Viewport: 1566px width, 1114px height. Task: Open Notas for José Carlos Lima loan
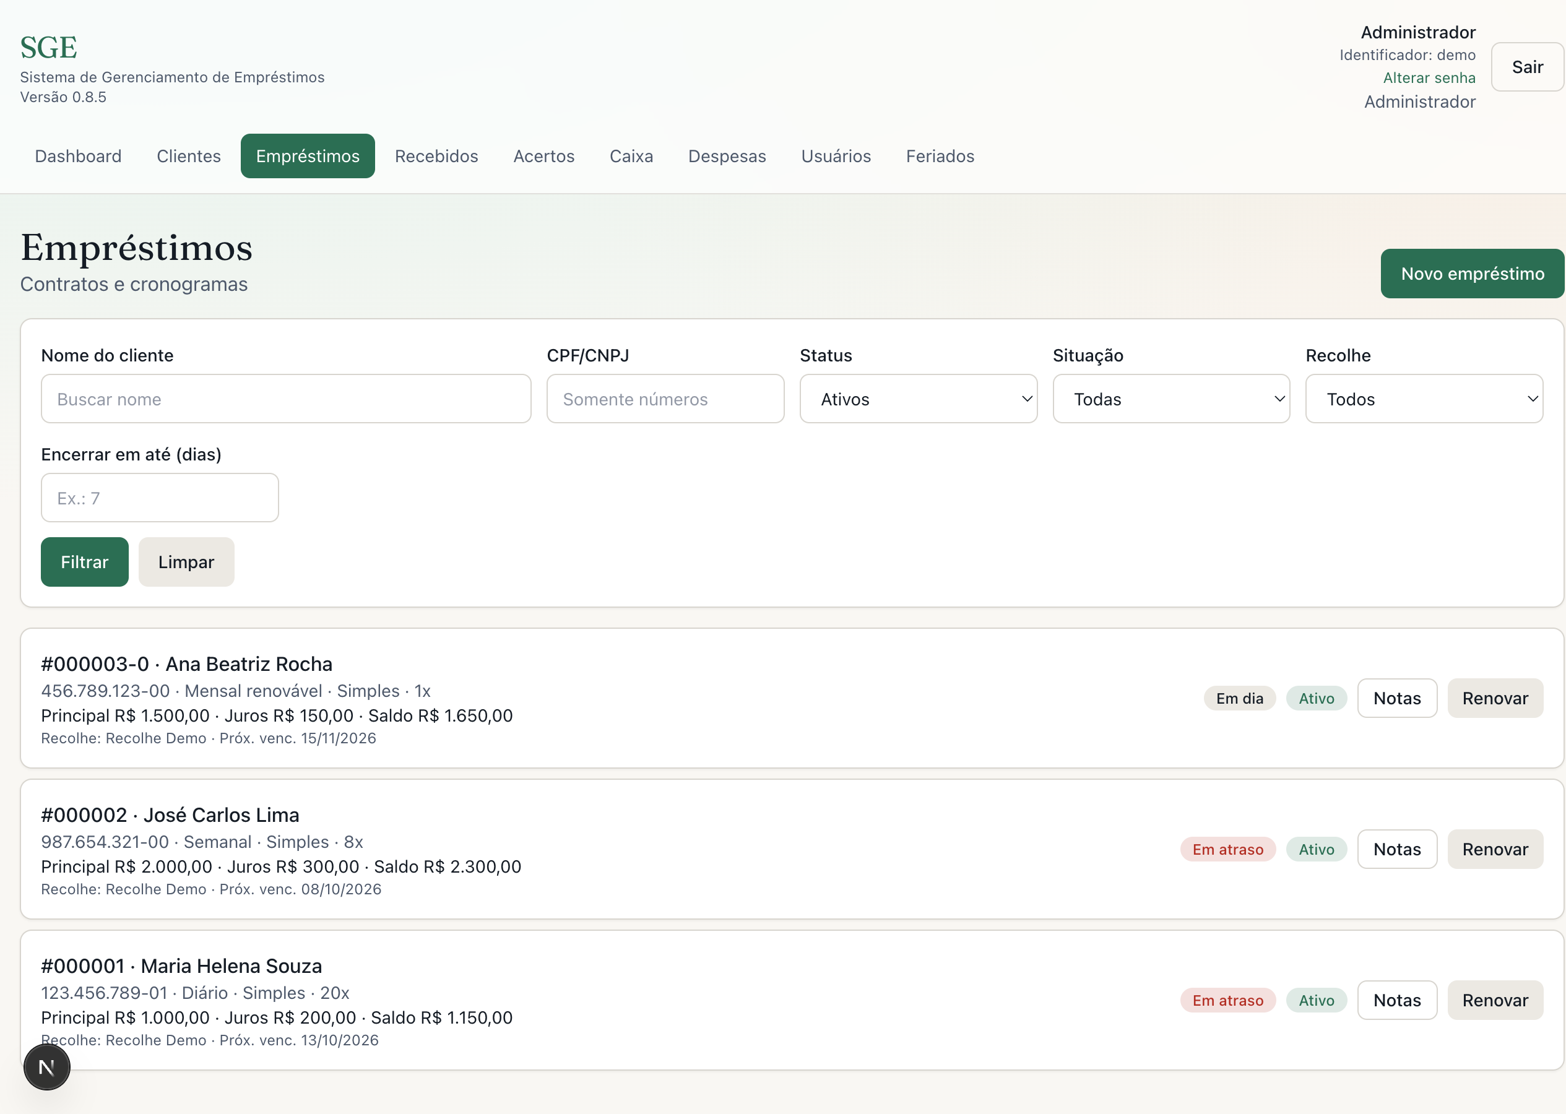[1397, 849]
